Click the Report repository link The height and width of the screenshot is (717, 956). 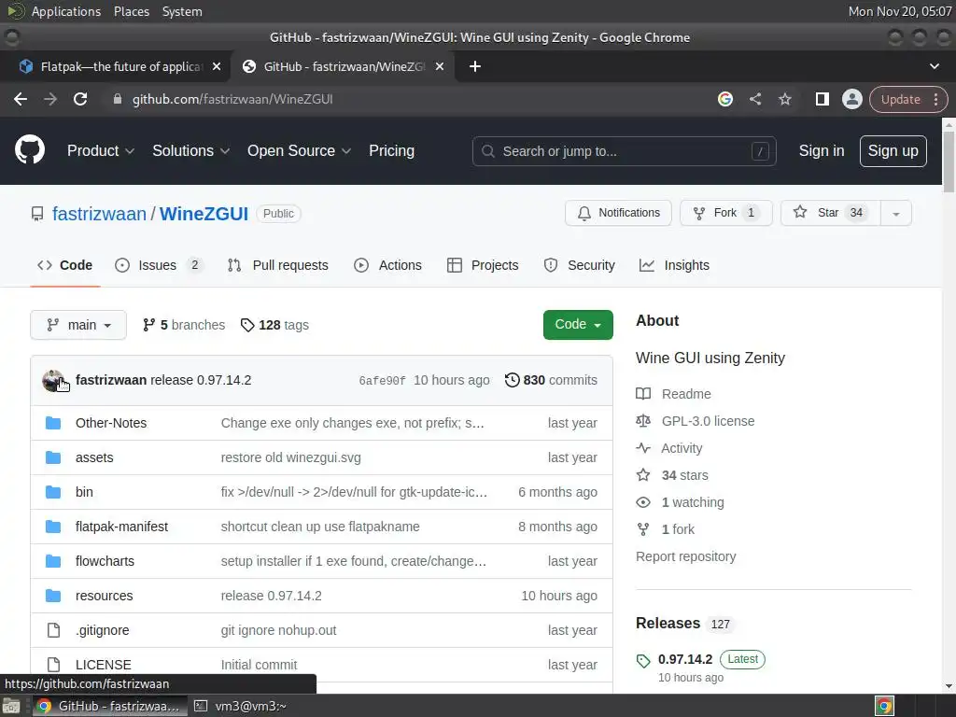(x=686, y=556)
